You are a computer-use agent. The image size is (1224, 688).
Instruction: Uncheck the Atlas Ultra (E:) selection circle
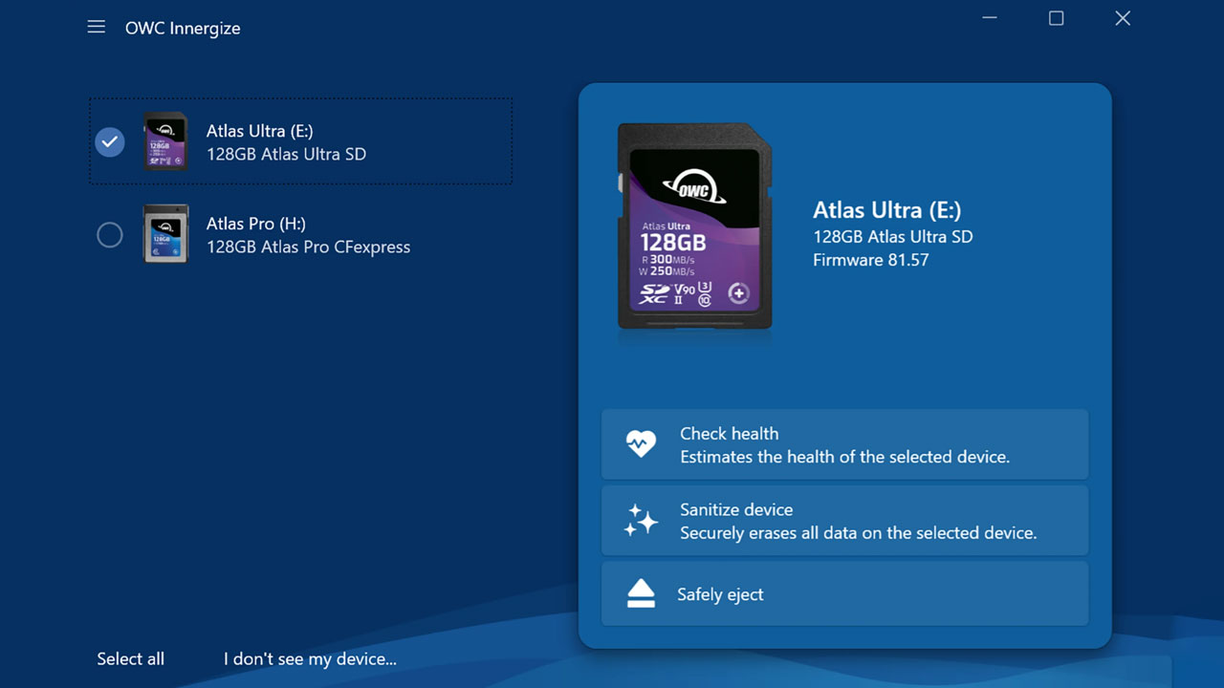pyautogui.click(x=110, y=142)
